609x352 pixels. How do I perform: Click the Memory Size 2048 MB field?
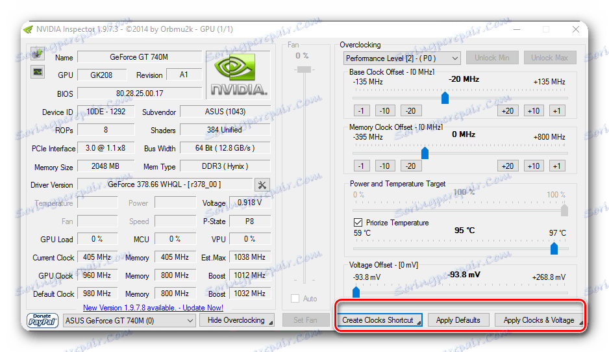click(x=106, y=166)
